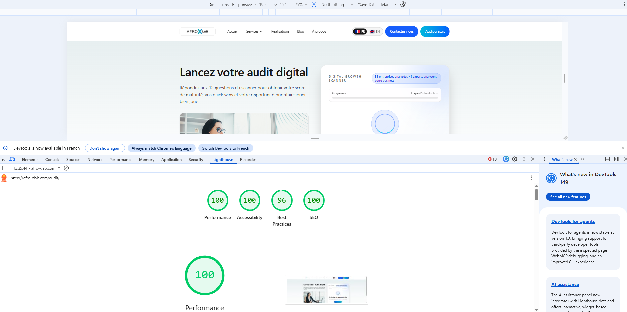Open Lighthouse report options menu
Image resolution: width=627 pixels, height=312 pixels.
[531, 178]
